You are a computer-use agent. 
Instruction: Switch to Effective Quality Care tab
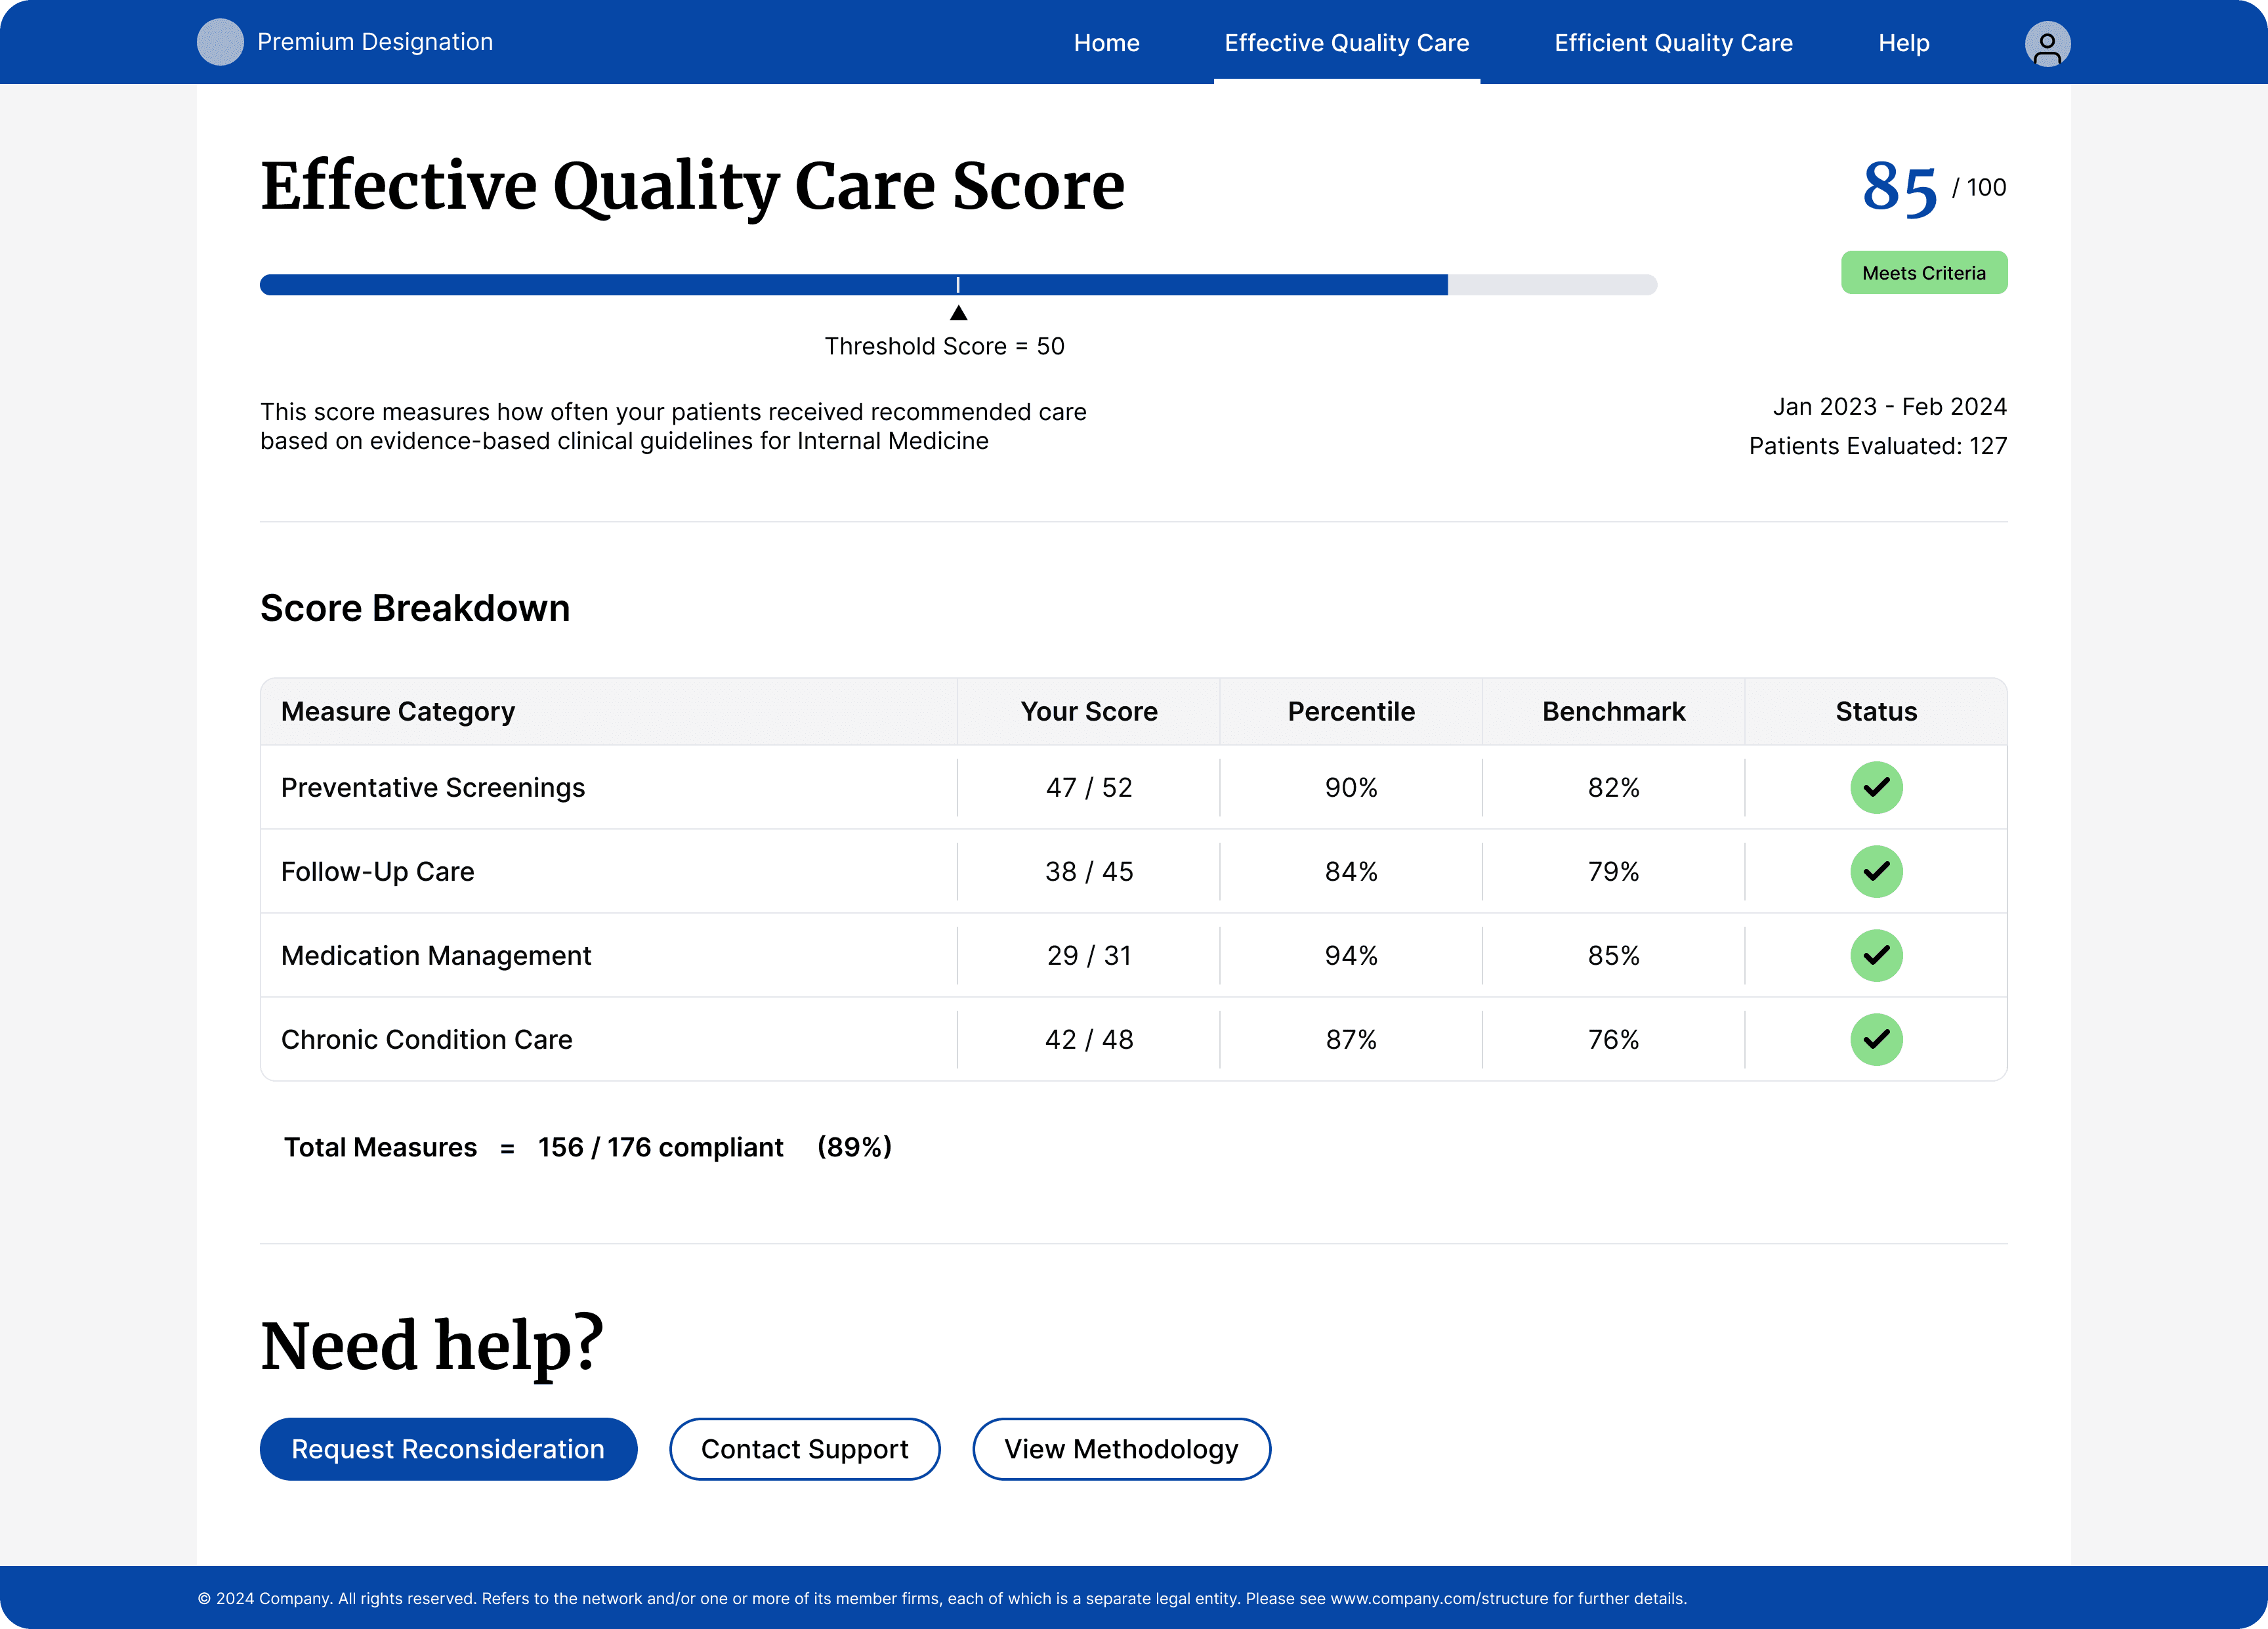coord(1346,43)
